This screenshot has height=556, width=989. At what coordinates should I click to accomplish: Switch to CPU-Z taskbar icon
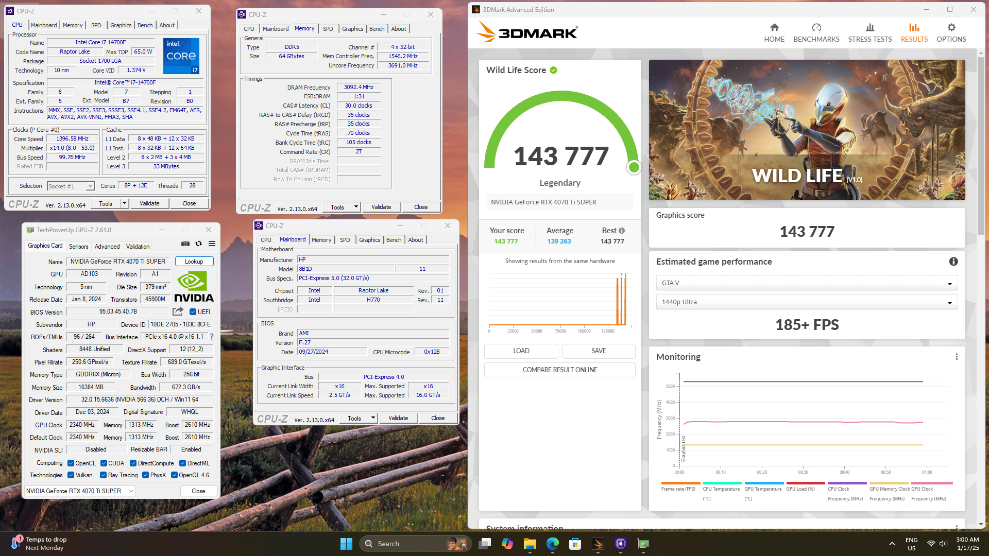point(621,544)
